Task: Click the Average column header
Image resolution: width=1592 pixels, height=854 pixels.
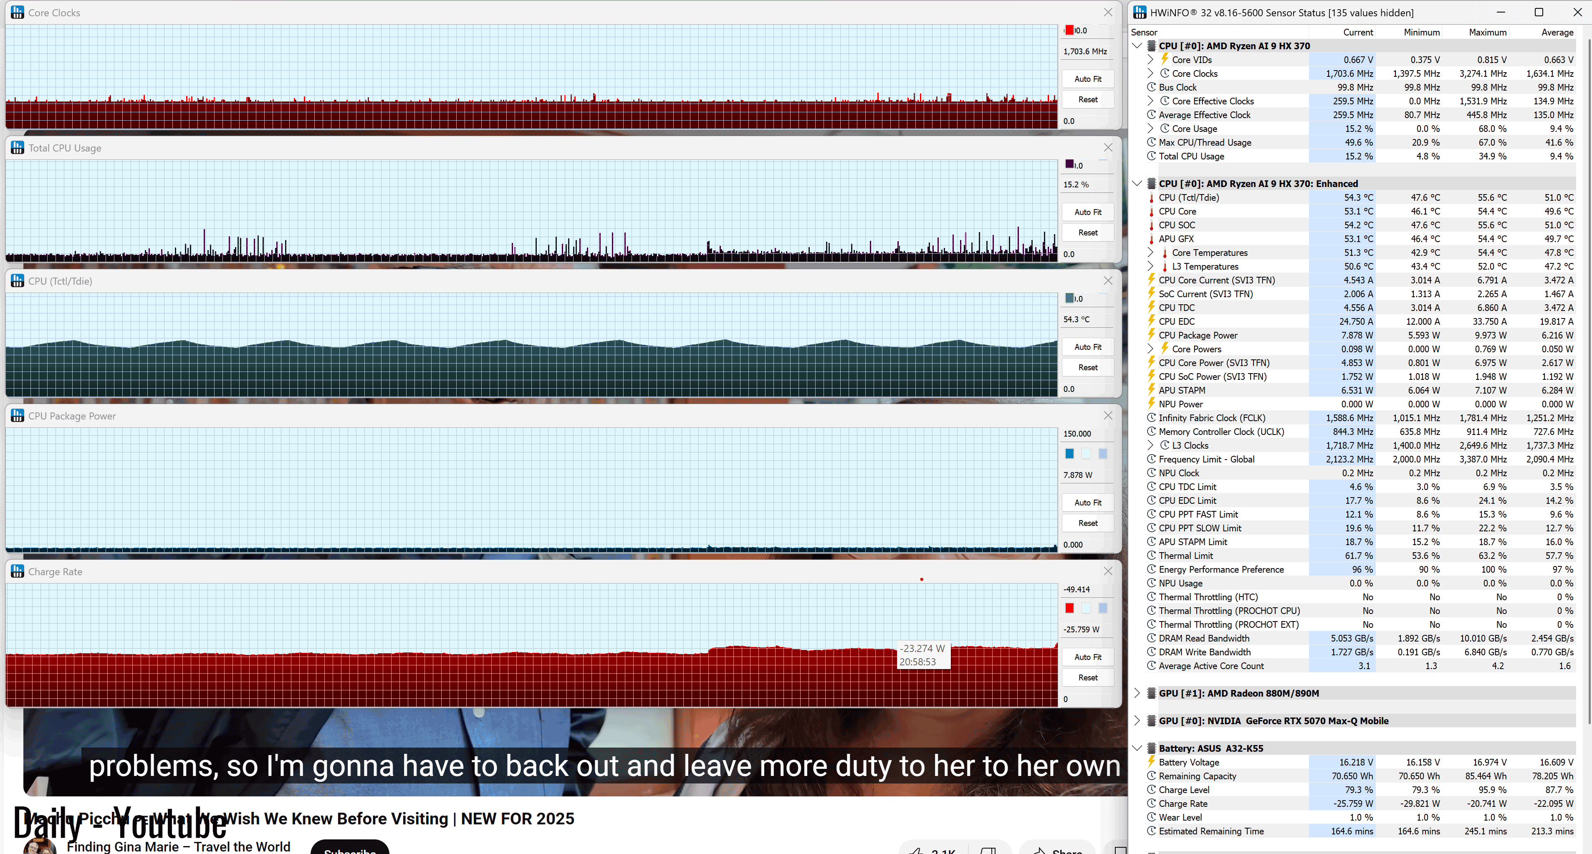Action: pos(1542,32)
